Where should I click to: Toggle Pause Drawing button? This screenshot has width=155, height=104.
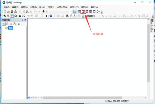(x=39, y=98)
